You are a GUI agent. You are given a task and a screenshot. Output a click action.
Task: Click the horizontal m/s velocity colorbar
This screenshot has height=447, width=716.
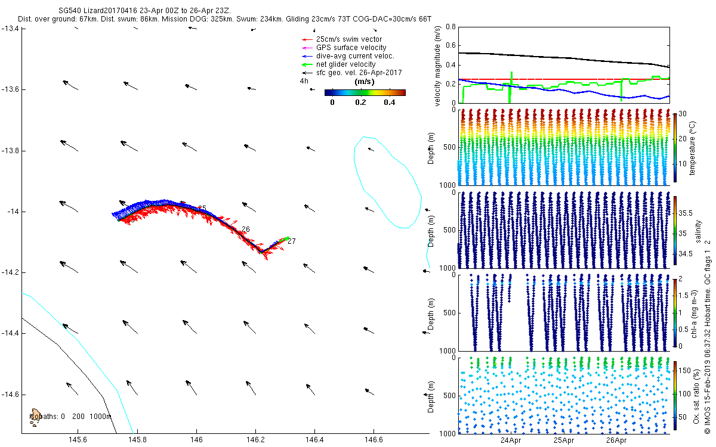click(365, 92)
